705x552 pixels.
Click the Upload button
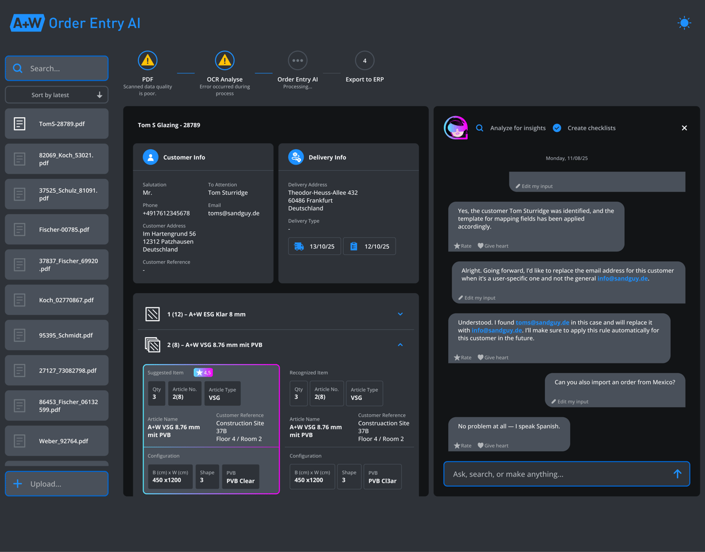click(x=57, y=484)
